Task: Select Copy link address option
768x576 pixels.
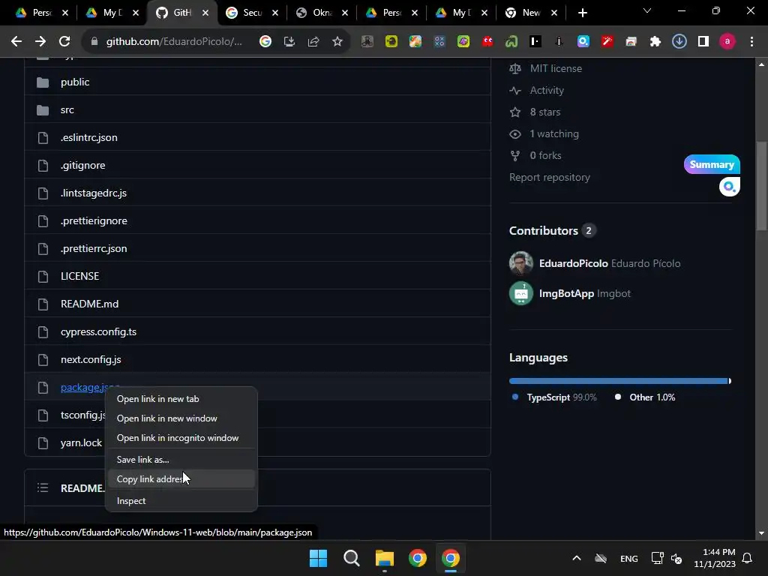Action: (x=181, y=479)
